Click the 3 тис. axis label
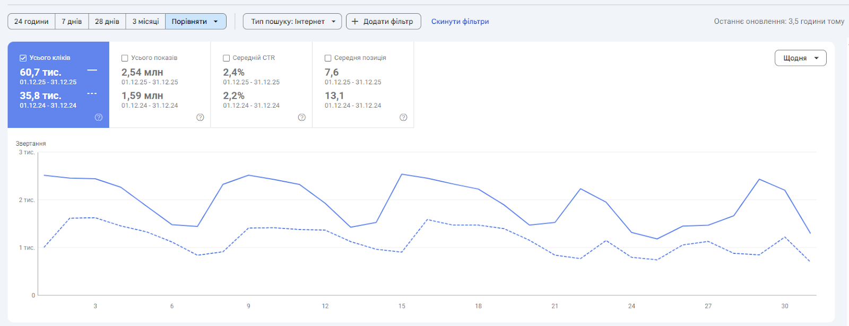 (x=27, y=152)
